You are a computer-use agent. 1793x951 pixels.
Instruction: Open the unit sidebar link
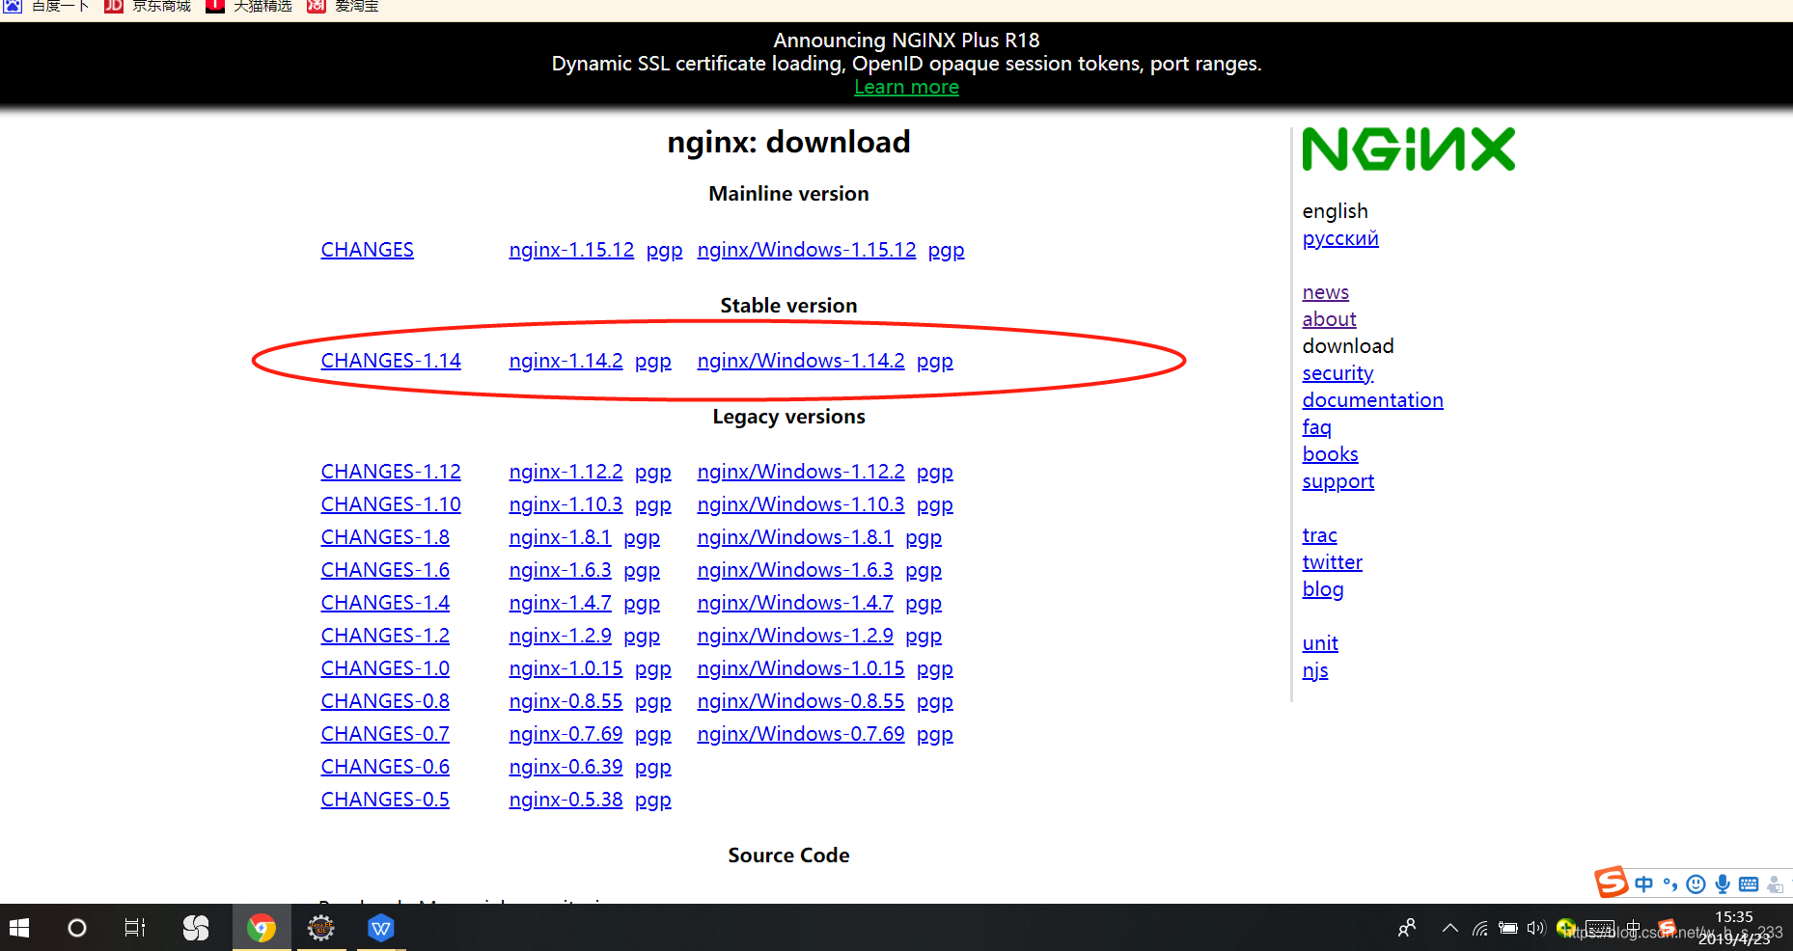[x=1320, y=643]
